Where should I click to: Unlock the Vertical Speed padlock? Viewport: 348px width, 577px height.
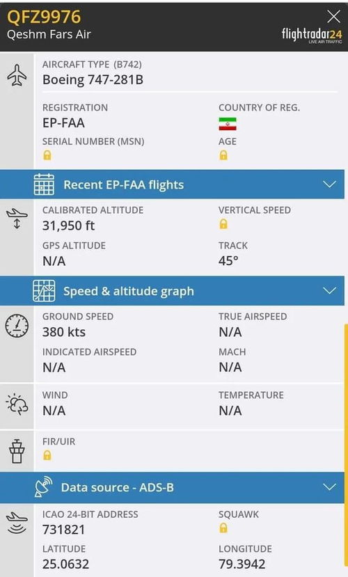pyautogui.click(x=223, y=223)
